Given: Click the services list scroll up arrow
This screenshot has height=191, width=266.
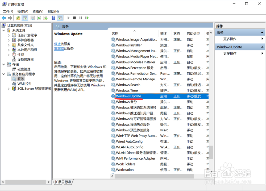Looking at the screenshot, I should pos(211,33).
